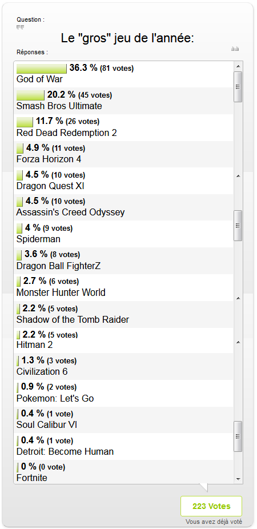Click the scrollbar thumb beside Detroit: Become Human

[x=238, y=436]
